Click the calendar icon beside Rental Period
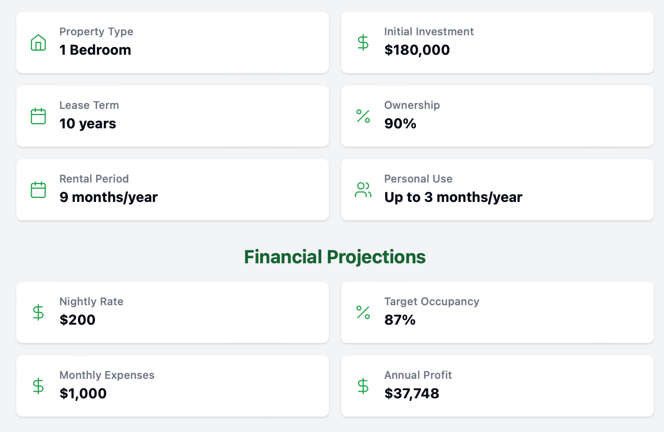The image size is (664, 432). click(x=38, y=190)
